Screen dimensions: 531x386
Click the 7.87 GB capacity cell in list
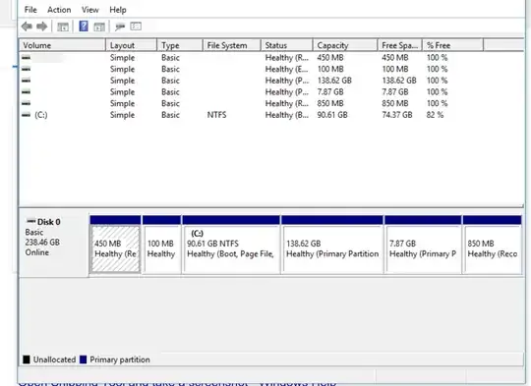tap(330, 92)
